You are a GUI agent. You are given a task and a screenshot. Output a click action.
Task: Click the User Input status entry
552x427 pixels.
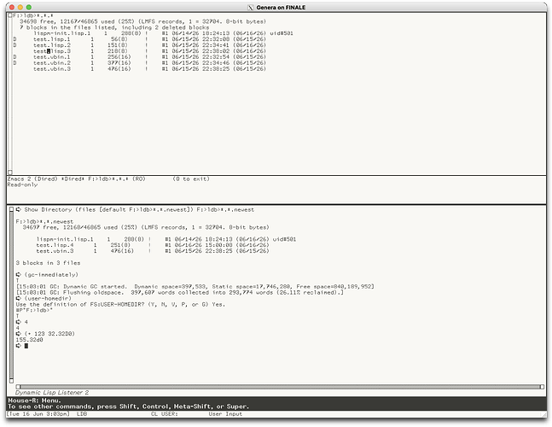225,414
